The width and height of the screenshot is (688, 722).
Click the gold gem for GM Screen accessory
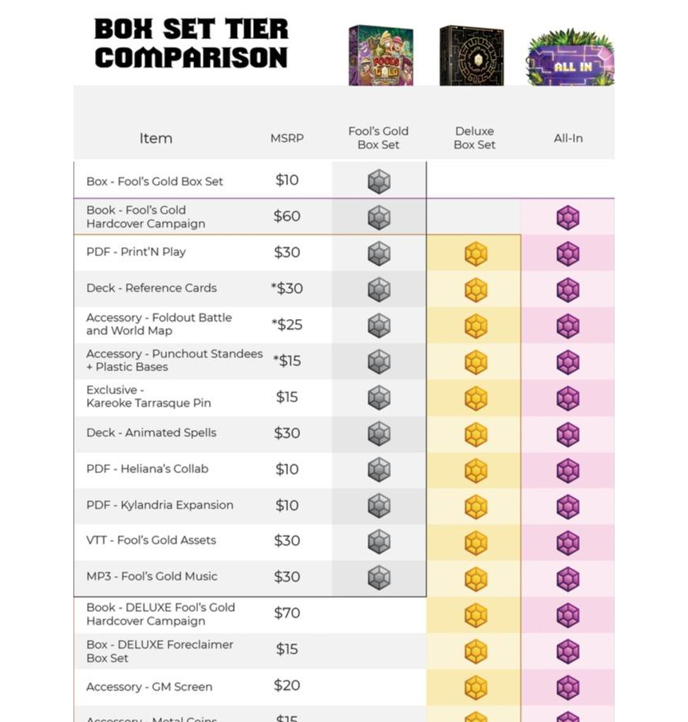tap(476, 687)
